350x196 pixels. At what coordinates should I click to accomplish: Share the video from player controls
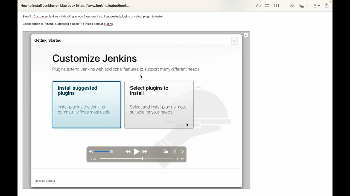[x=174, y=151]
